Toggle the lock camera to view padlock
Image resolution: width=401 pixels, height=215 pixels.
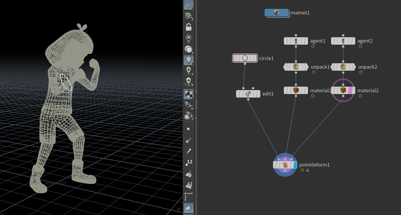tap(189, 27)
